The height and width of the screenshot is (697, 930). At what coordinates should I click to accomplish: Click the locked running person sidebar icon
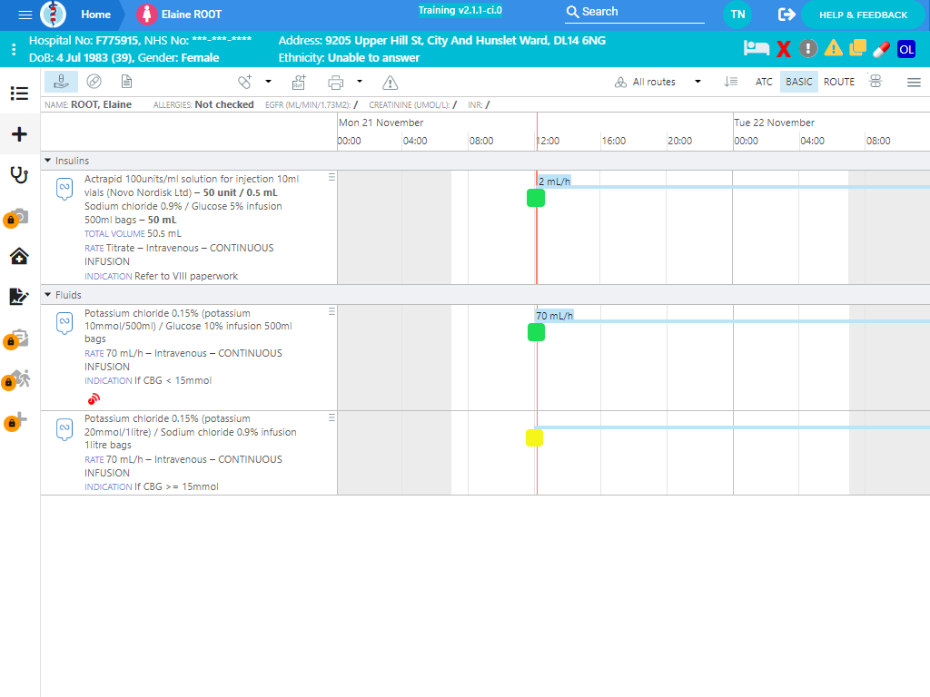click(16, 380)
